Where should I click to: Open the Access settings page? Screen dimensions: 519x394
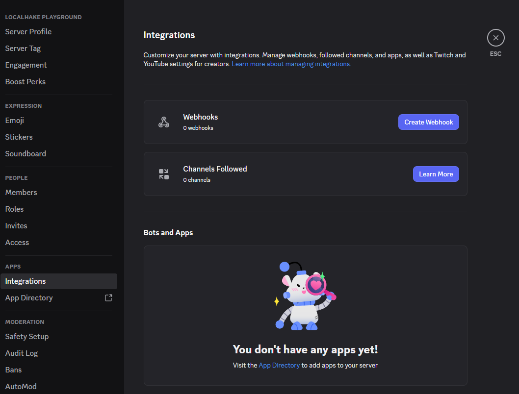point(17,242)
